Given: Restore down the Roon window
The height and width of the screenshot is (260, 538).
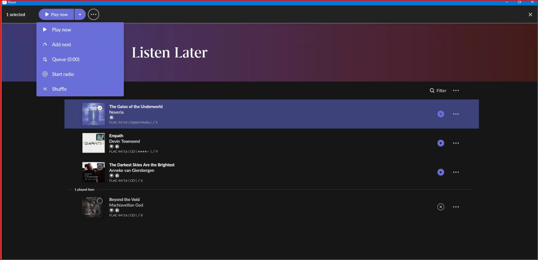Looking at the screenshot, I should 519,2.
